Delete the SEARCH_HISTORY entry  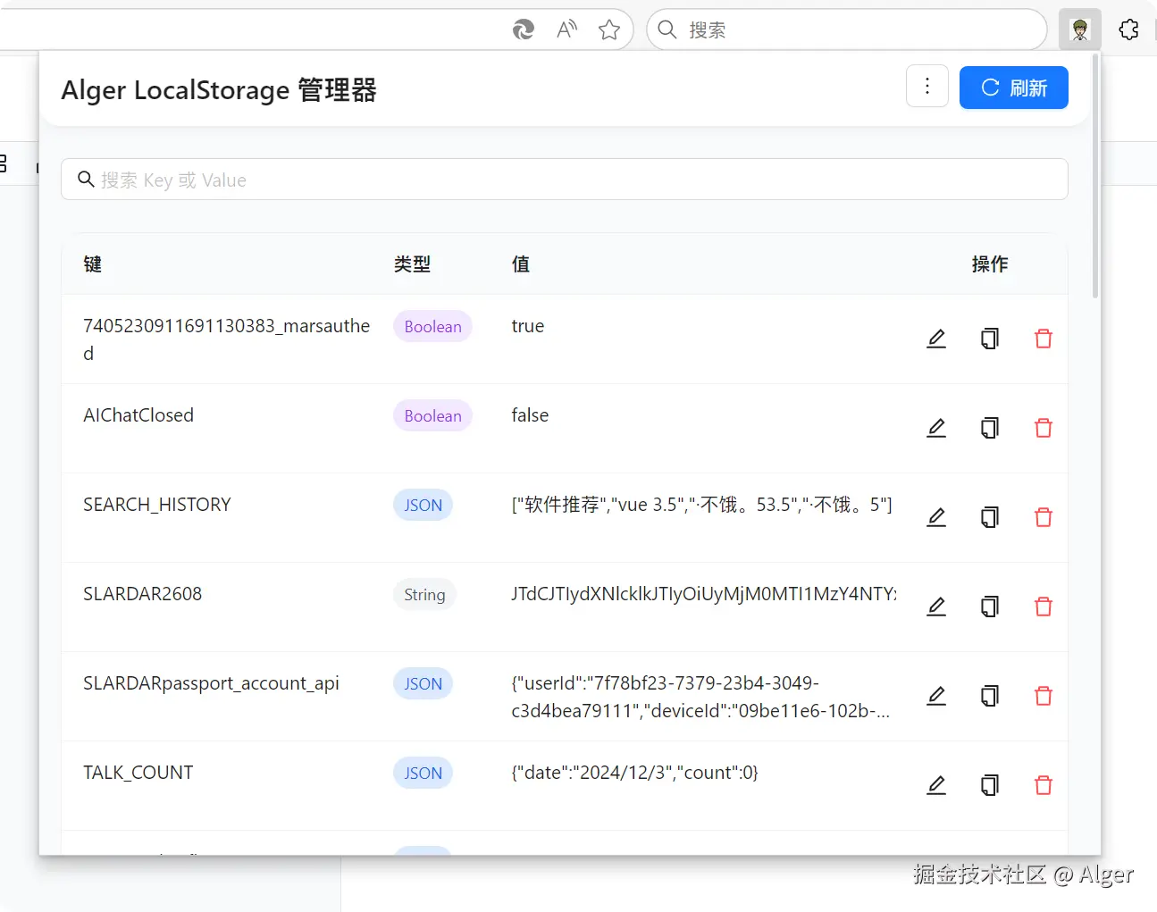[1044, 517]
